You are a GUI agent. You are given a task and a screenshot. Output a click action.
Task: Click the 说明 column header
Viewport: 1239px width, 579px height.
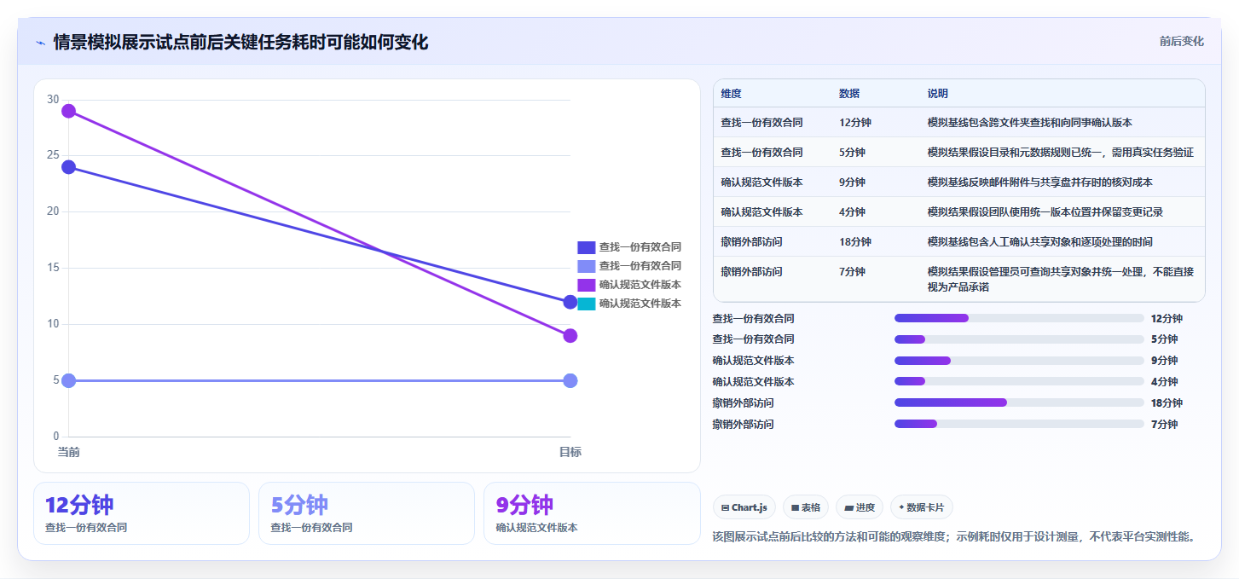pos(938,94)
